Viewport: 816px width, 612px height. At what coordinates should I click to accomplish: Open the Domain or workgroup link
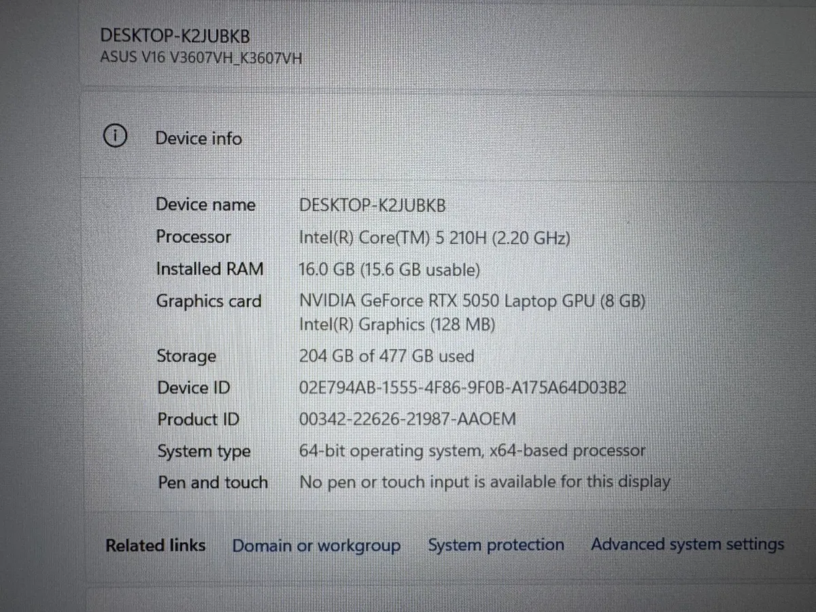click(x=316, y=546)
